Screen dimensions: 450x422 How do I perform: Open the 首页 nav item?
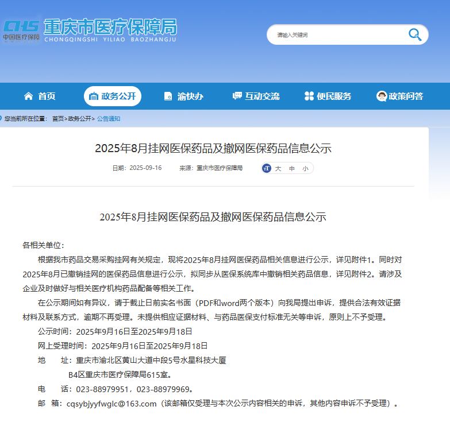(x=40, y=96)
